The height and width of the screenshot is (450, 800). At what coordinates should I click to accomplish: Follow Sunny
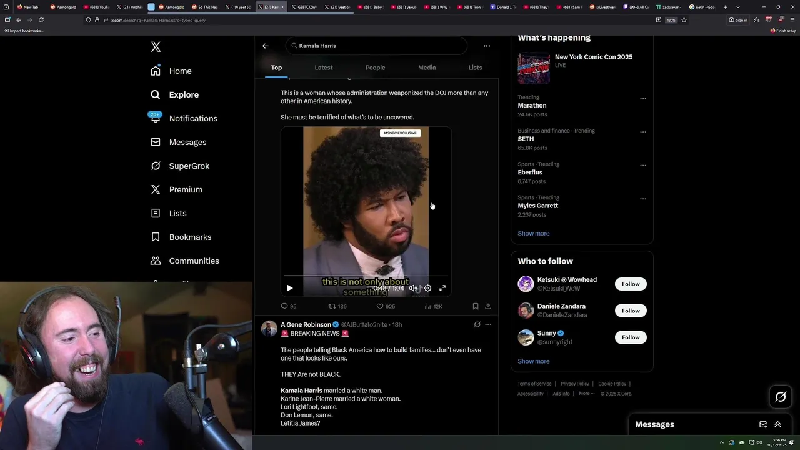(x=631, y=337)
